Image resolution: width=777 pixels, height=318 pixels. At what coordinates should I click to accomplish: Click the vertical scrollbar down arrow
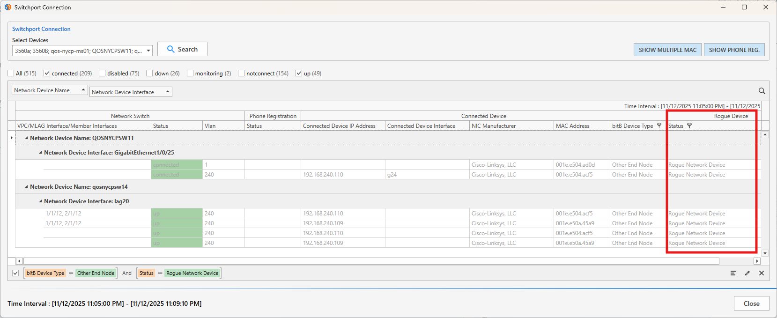click(765, 253)
